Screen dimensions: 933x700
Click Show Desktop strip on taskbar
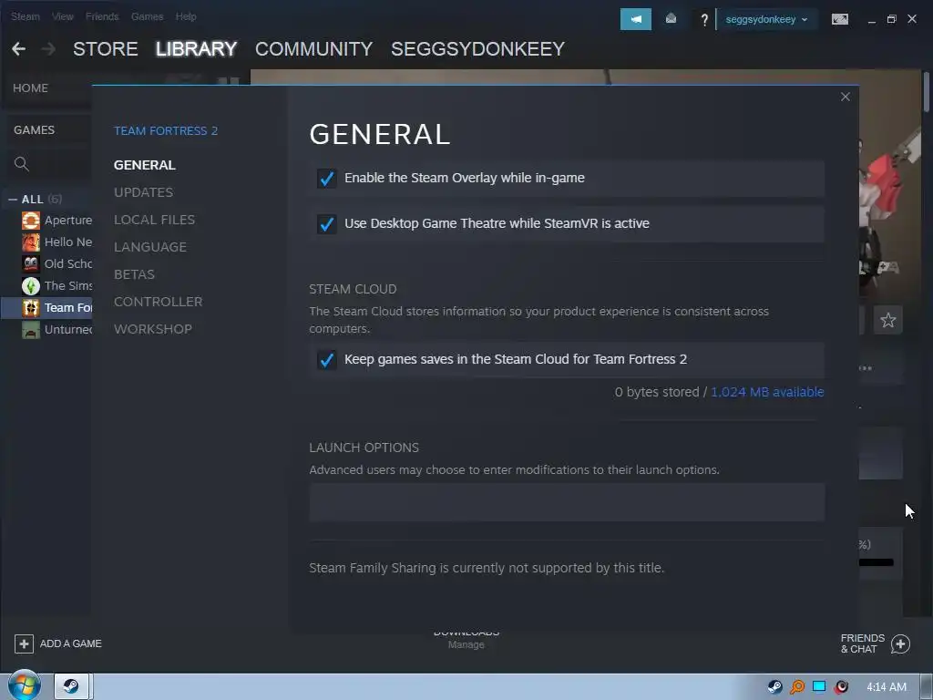927,686
